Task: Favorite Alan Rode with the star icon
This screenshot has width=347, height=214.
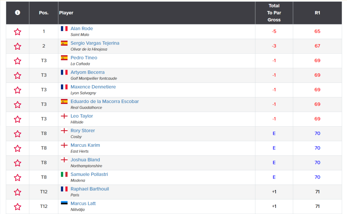Action: tap(18, 32)
